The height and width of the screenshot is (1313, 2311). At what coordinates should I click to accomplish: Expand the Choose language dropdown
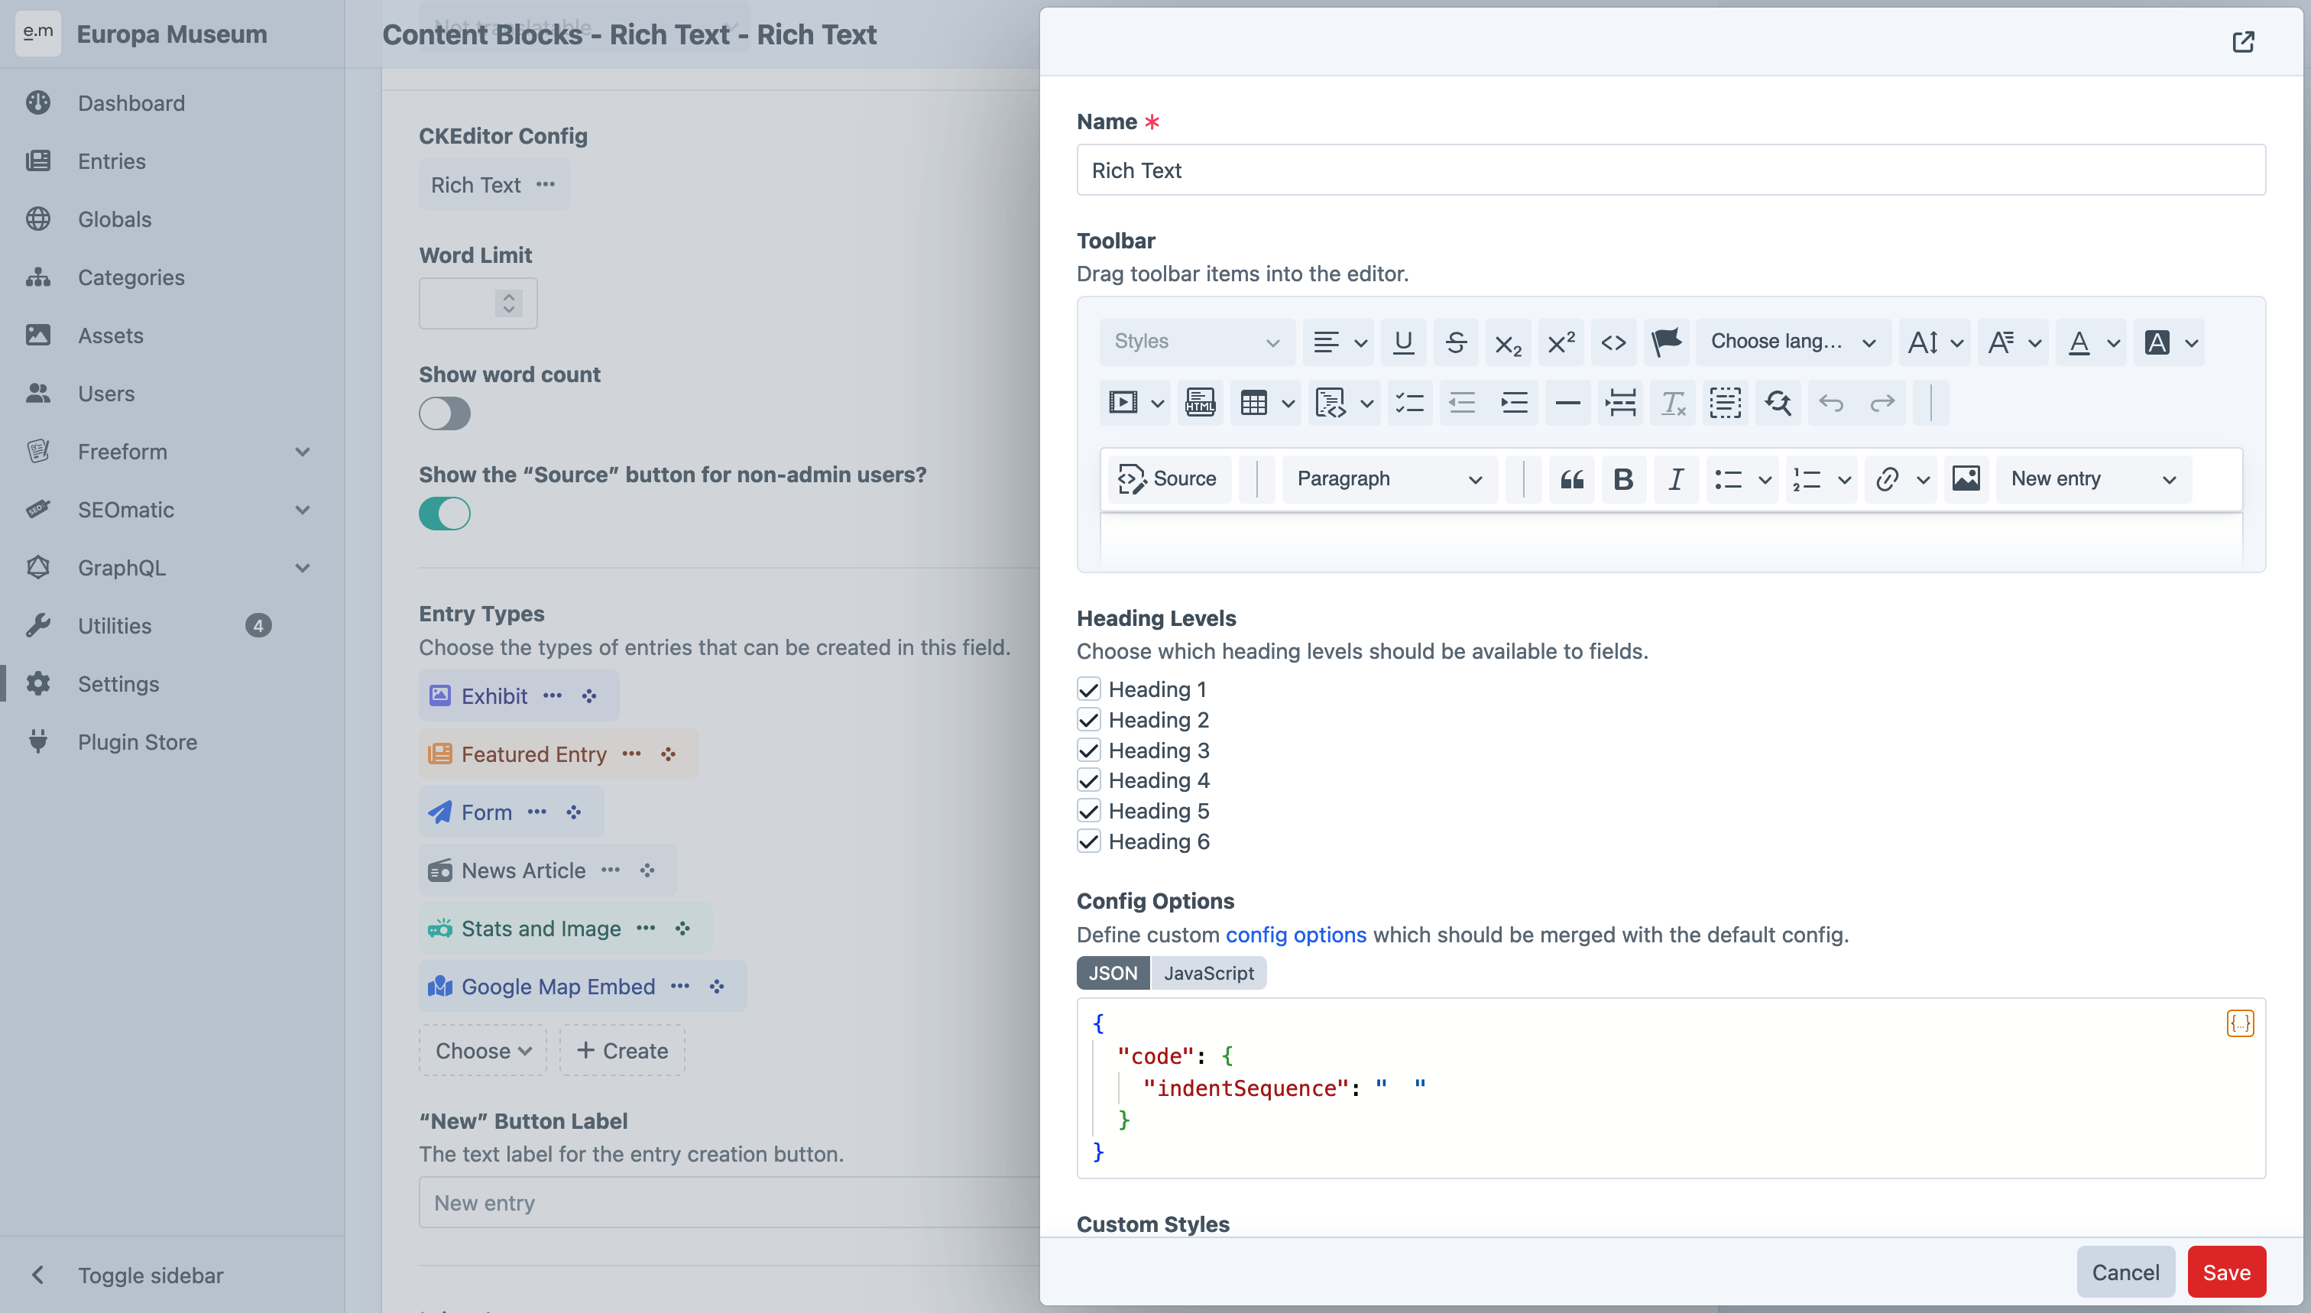tap(1792, 342)
